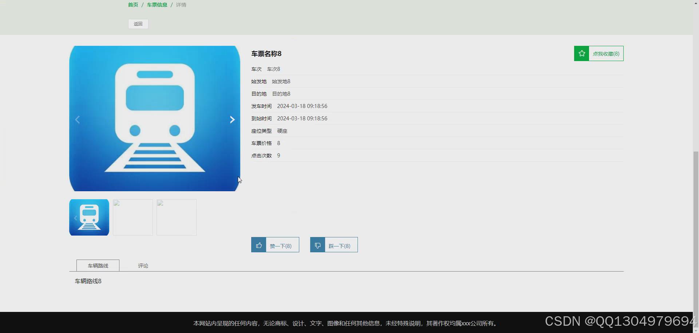Click the 车票价格 label
Image resolution: width=699 pixels, height=333 pixels.
coord(261,143)
